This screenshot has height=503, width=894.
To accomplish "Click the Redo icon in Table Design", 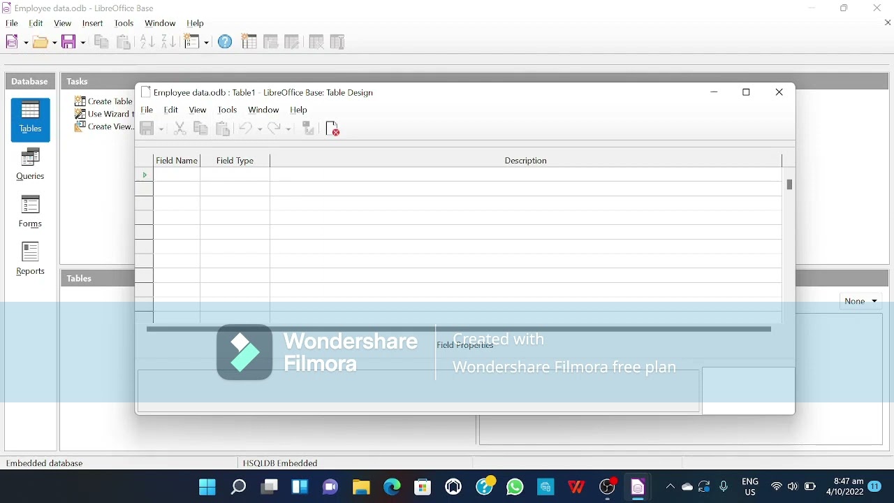I will tap(274, 129).
